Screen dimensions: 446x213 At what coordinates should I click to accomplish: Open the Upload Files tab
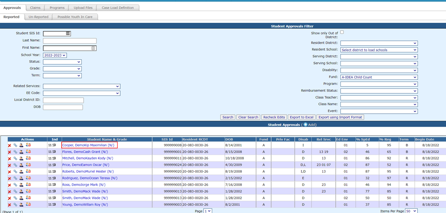(83, 8)
